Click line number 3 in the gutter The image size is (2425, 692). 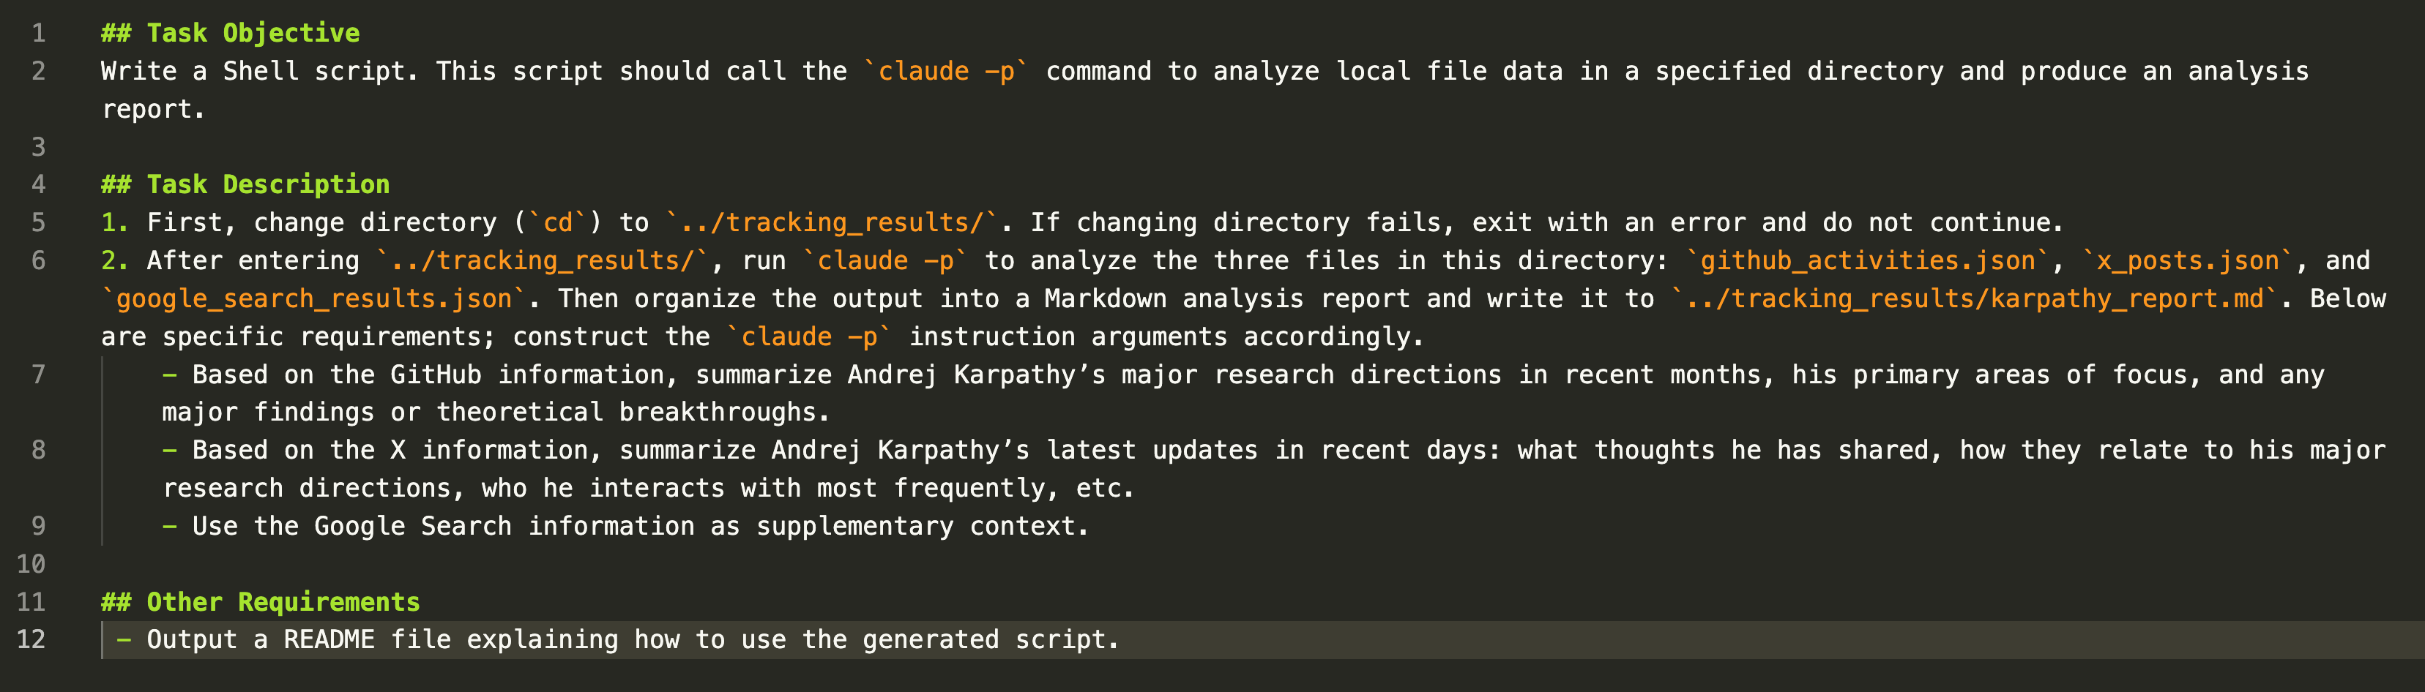(39, 148)
